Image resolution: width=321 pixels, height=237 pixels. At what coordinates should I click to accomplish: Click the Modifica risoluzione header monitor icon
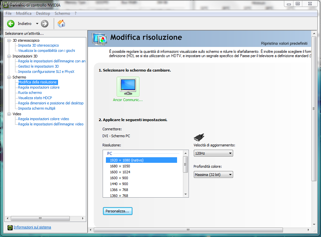(100, 39)
